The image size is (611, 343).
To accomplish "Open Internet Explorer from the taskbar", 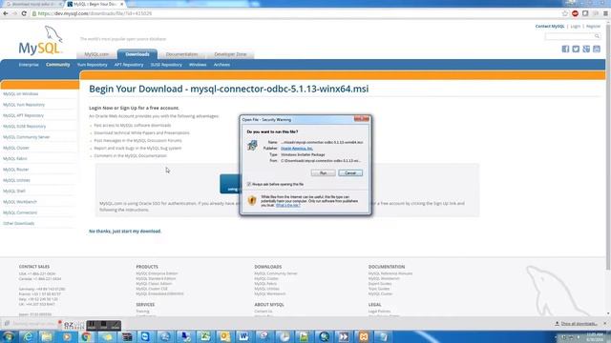I will click(x=28, y=336).
